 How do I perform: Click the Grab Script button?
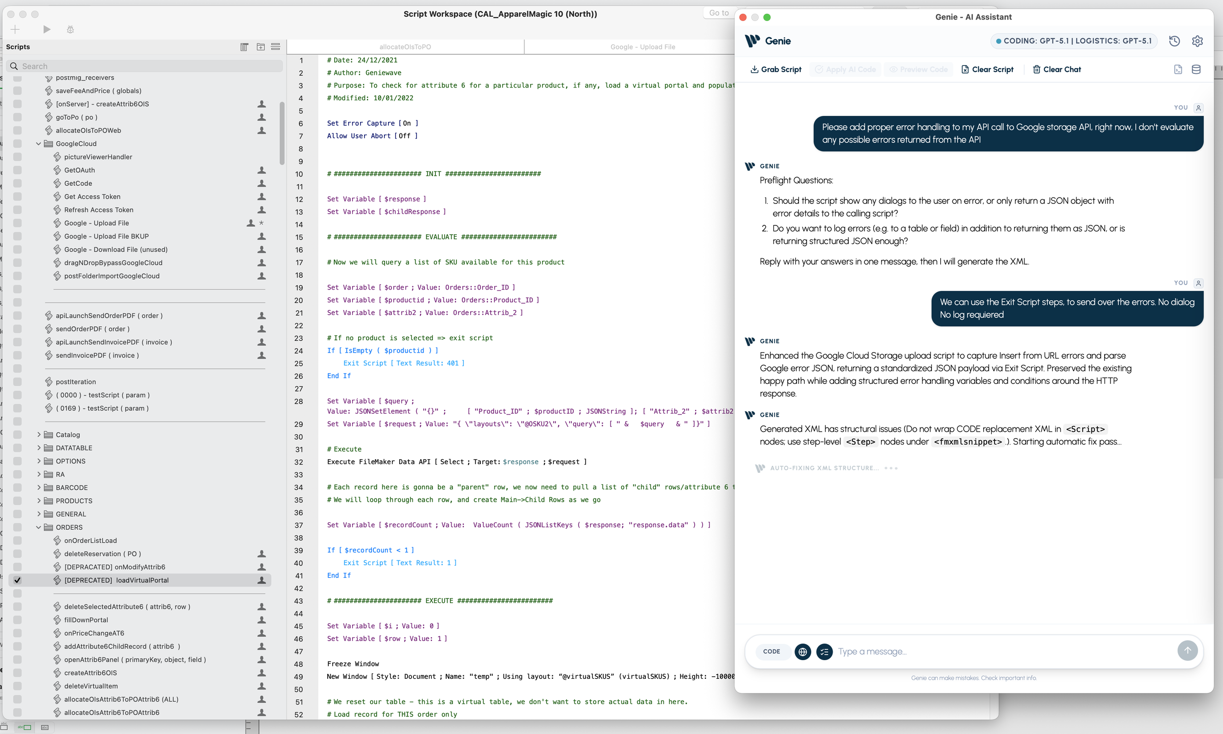pyautogui.click(x=776, y=69)
